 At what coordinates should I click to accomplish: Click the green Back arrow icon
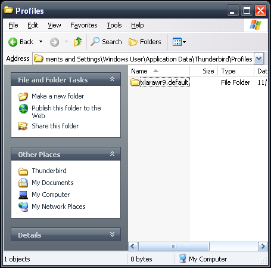[13, 42]
